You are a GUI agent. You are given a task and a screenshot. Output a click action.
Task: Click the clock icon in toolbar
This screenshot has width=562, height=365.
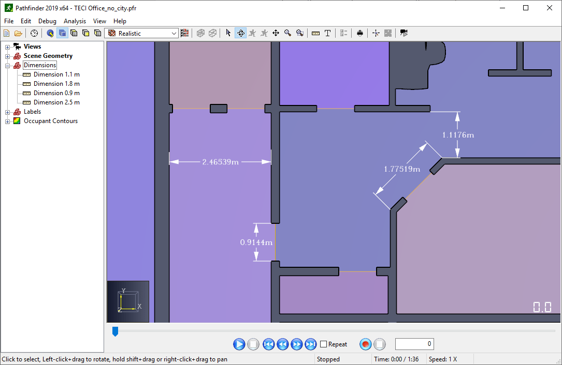coord(34,33)
